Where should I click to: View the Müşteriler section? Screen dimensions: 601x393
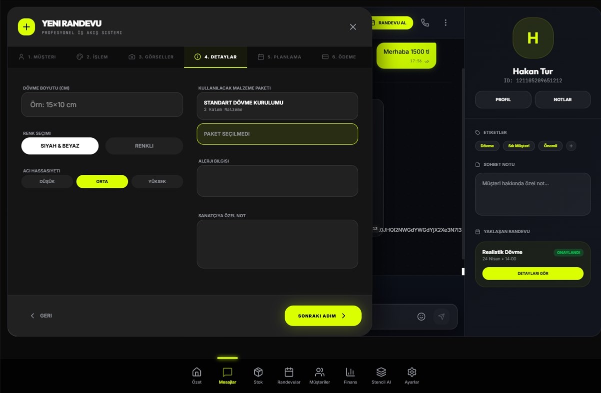pos(320,376)
